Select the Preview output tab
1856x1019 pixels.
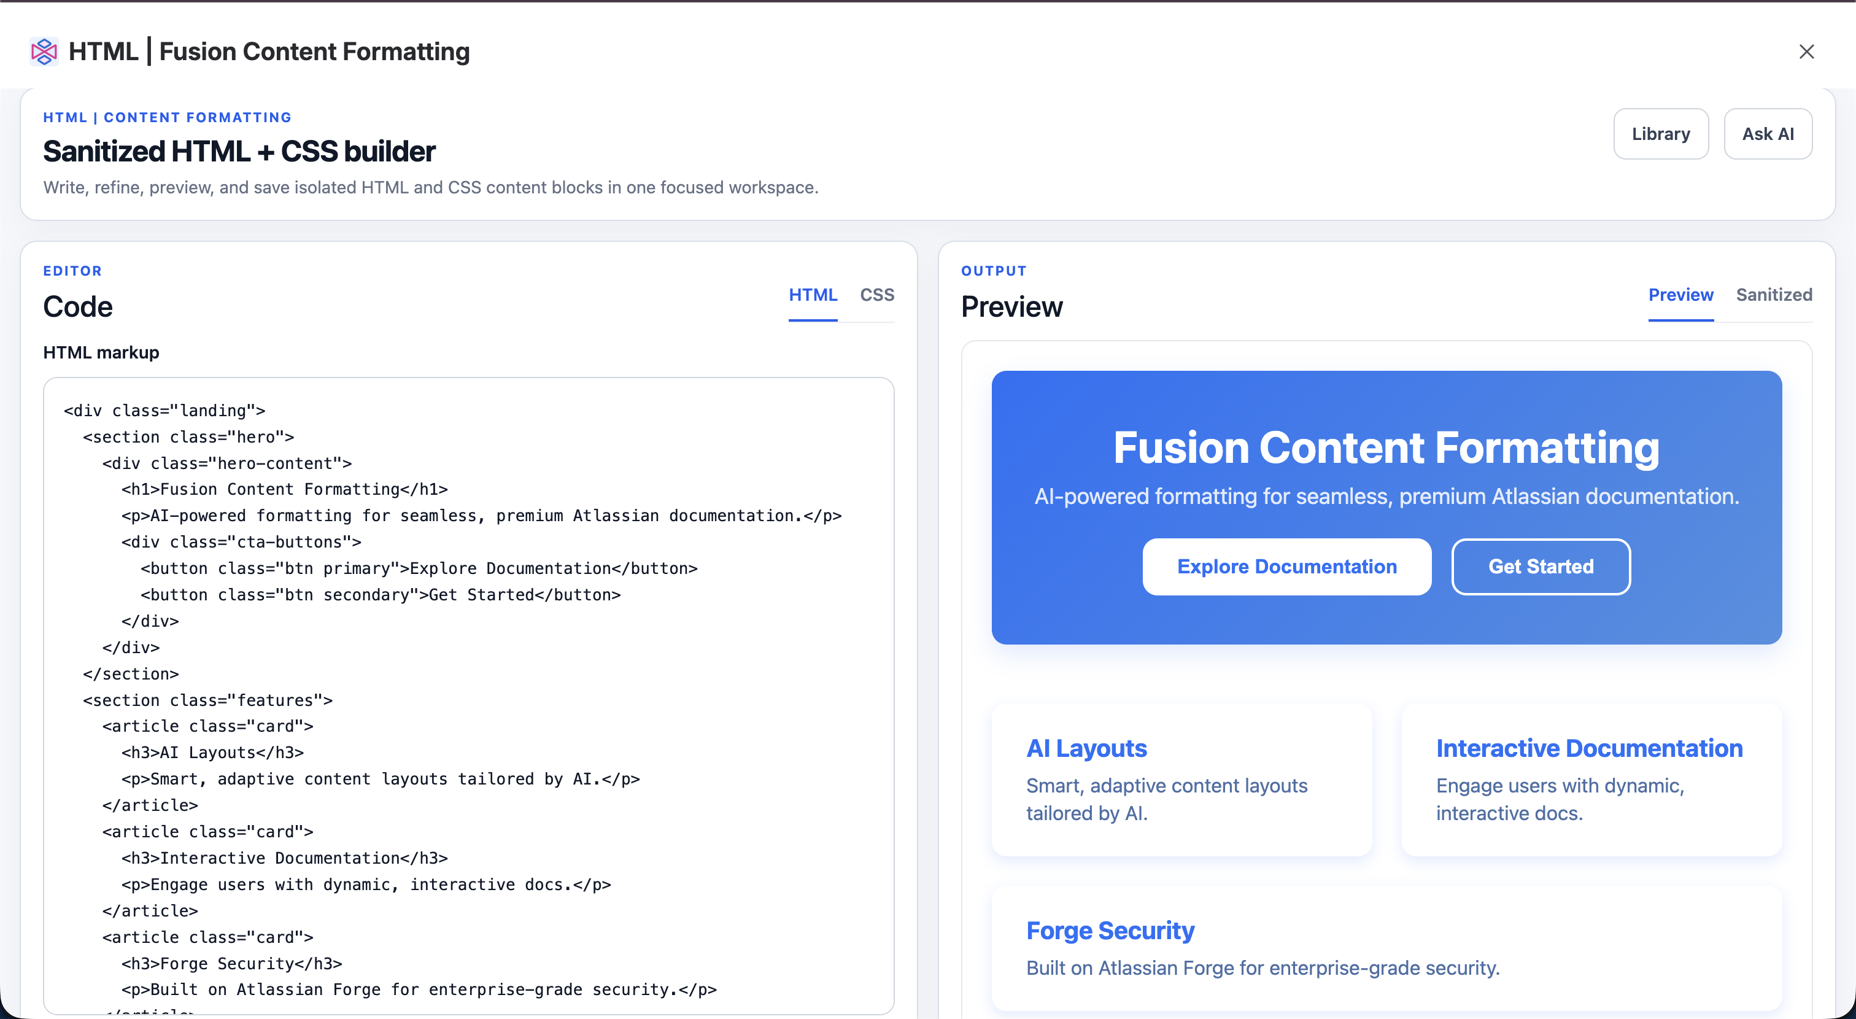point(1681,295)
